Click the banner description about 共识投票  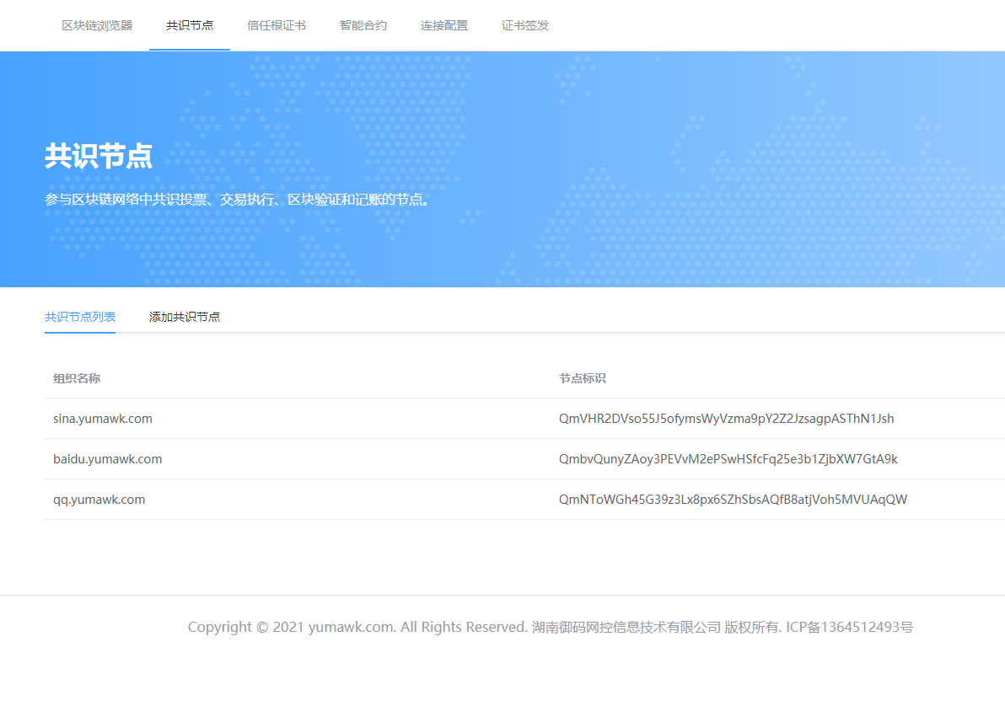coord(238,200)
